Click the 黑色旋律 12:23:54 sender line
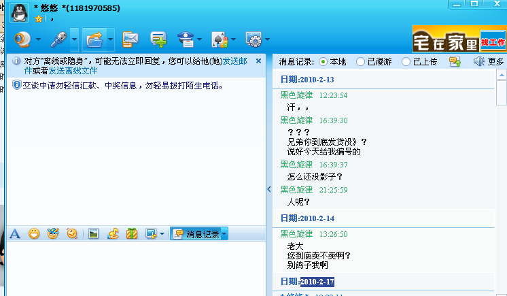507x296 pixels. (313, 95)
